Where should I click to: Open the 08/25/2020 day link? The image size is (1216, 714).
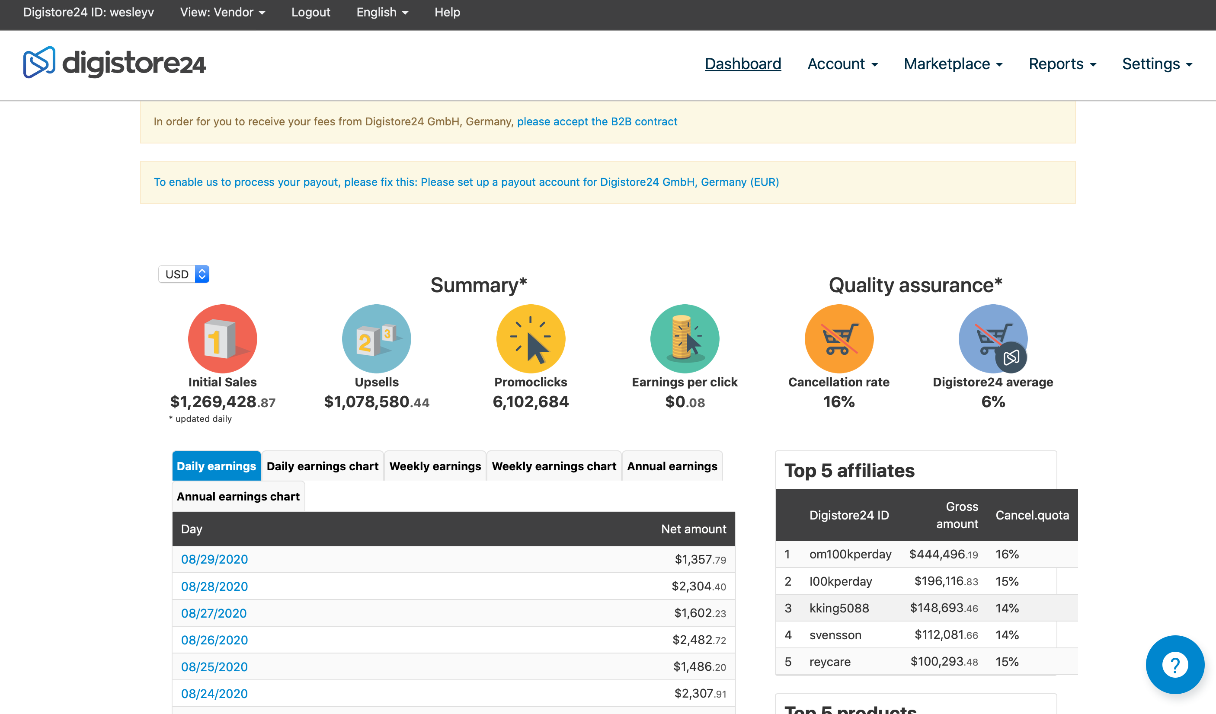pos(214,667)
